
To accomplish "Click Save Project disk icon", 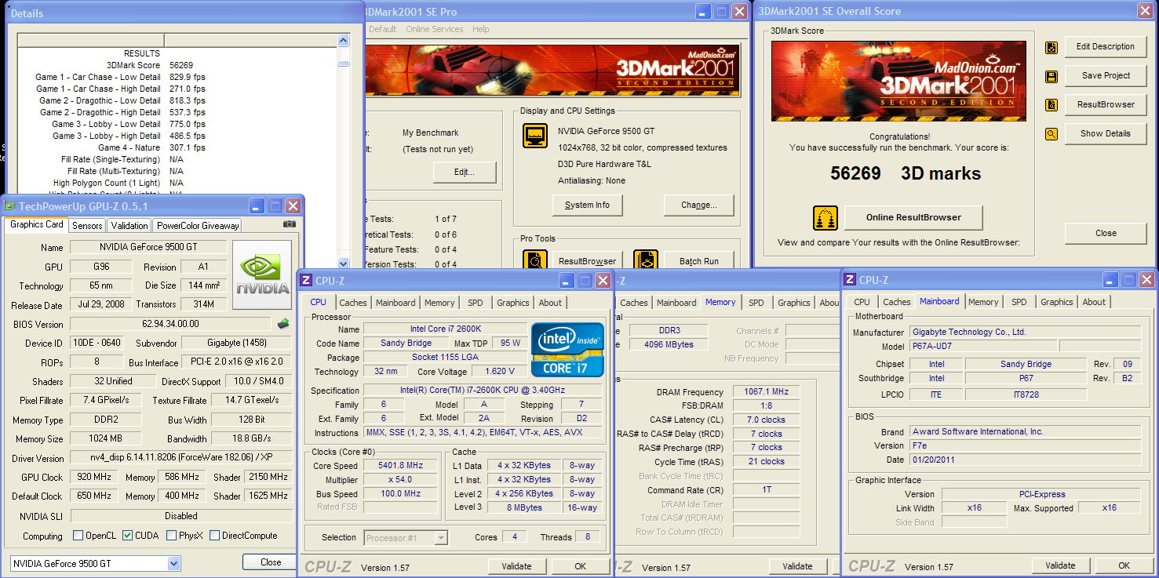I will [x=1051, y=76].
